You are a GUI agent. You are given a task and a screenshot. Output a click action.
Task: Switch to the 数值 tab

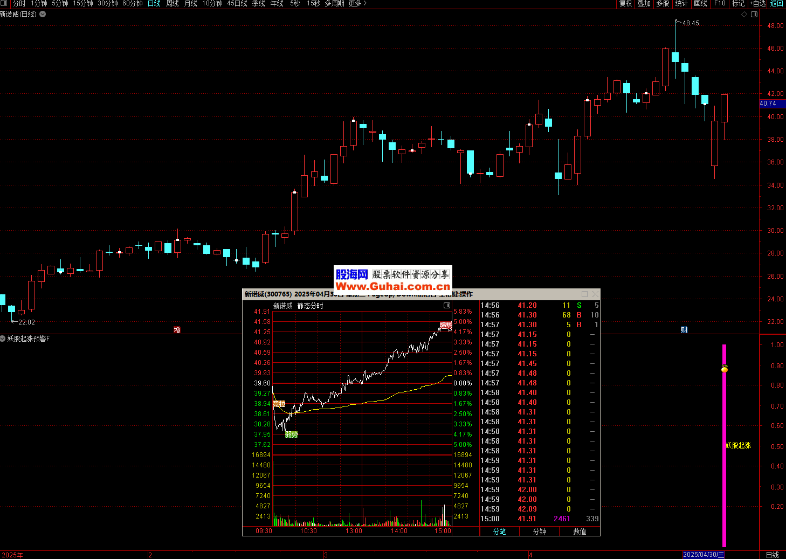pyautogui.click(x=580, y=532)
